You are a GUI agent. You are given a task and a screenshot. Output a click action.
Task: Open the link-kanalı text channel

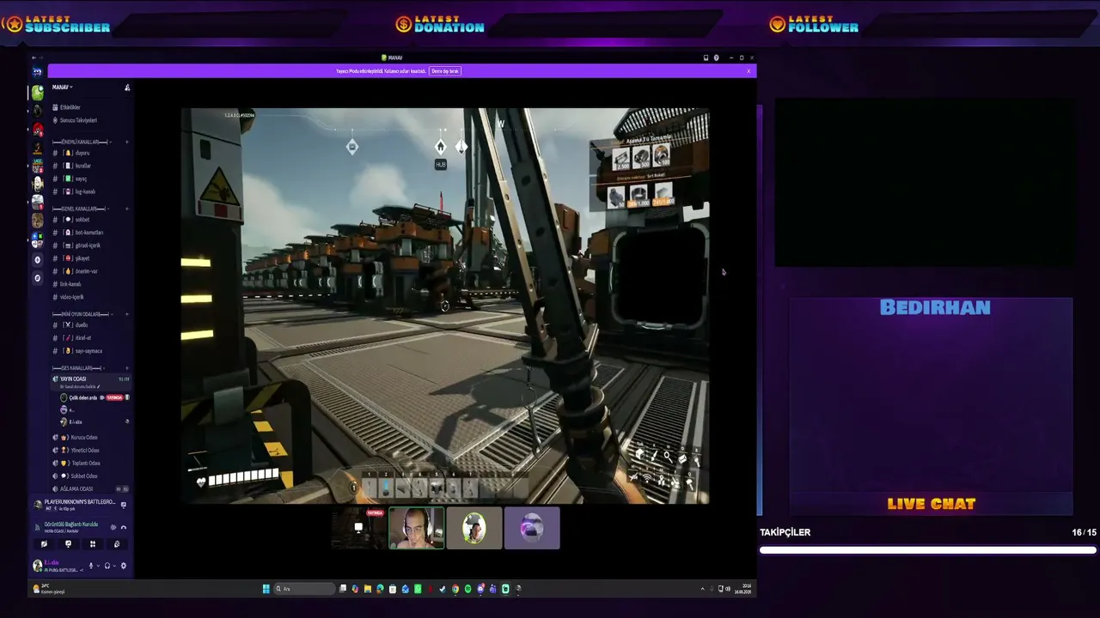89,284
